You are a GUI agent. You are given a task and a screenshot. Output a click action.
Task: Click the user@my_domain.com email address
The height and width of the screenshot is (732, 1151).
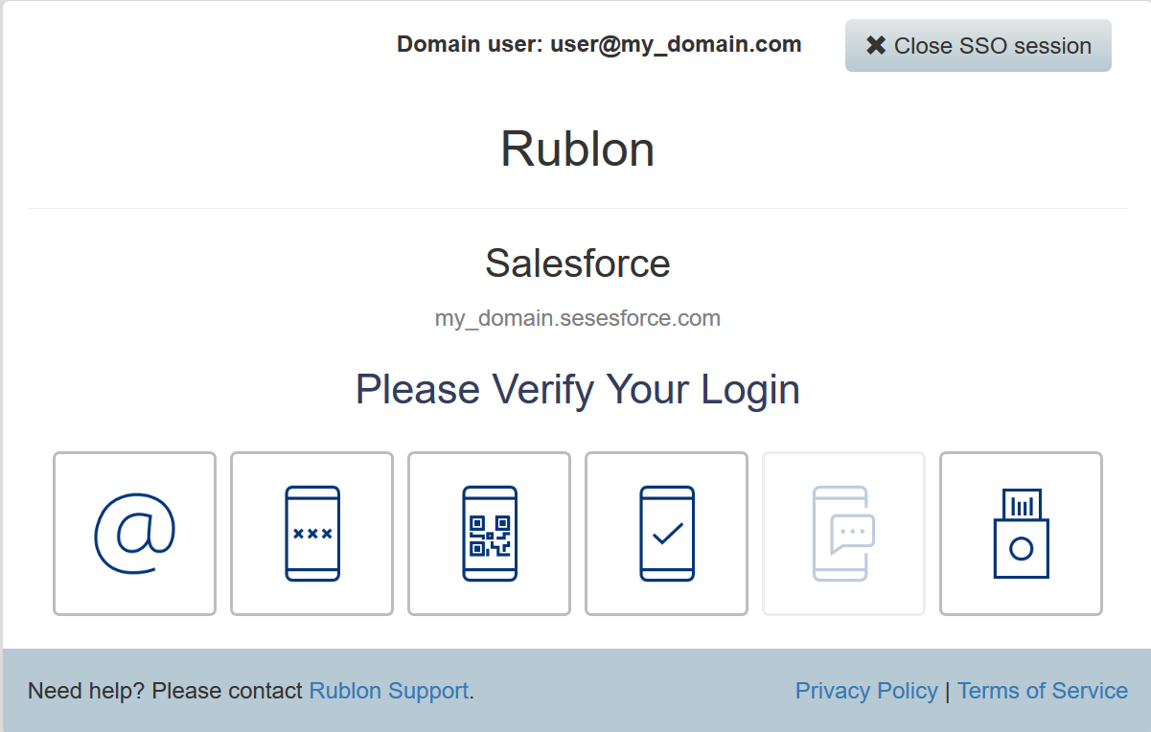pyautogui.click(x=676, y=44)
